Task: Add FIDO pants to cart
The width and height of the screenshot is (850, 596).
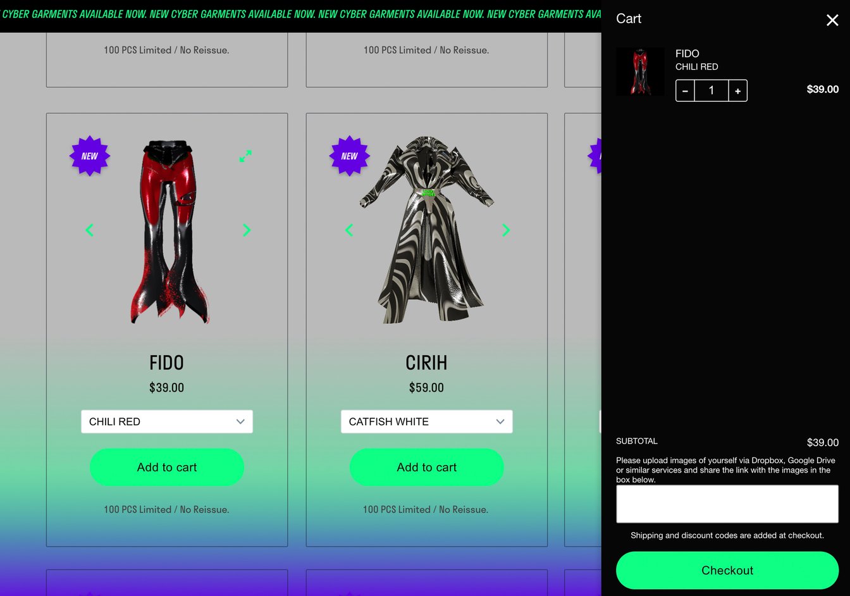Action: click(167, 467)
